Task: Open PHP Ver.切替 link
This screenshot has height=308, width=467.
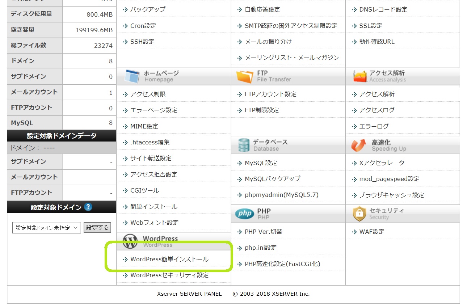Action: click(x=263, y=232)
